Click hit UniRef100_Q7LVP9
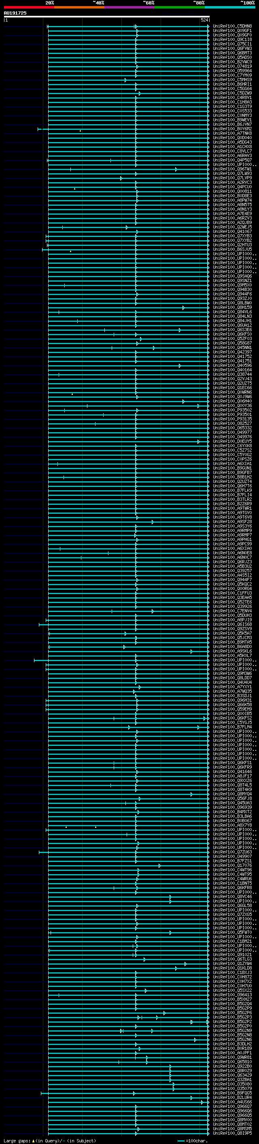 pyautogui.click(x=232, y=178)
